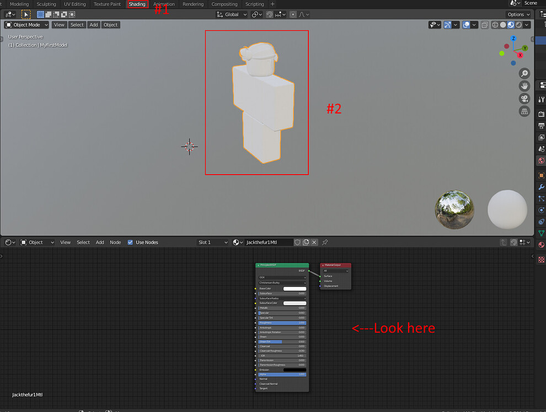The image size is (546, 412).
Task: Open Modifier Properties with the wrench icon
Action: (x=542, y=187)
